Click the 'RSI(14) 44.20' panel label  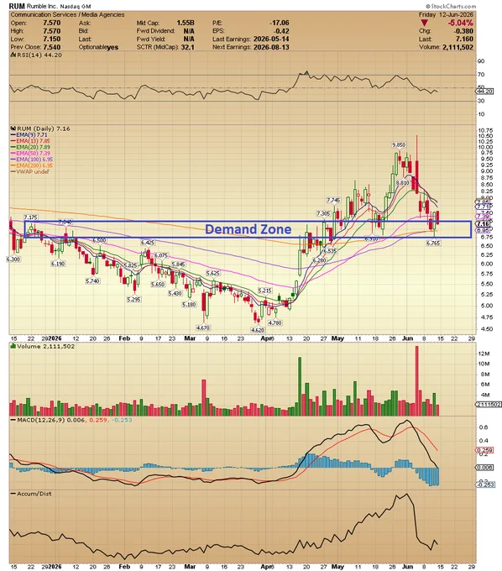click(37, 55)
